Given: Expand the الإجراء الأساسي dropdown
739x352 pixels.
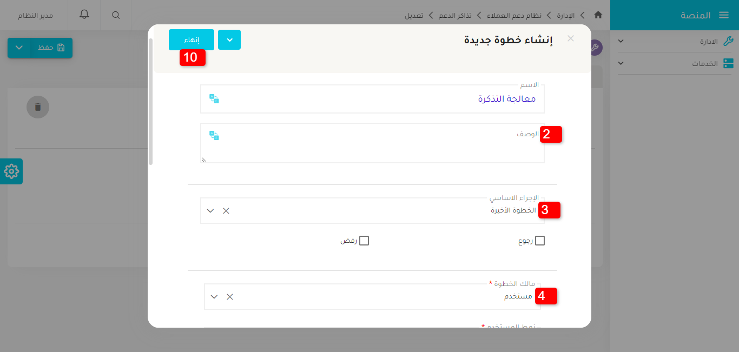Looking at the screenshot, I should pyautogui.click(x=210, y=211).
